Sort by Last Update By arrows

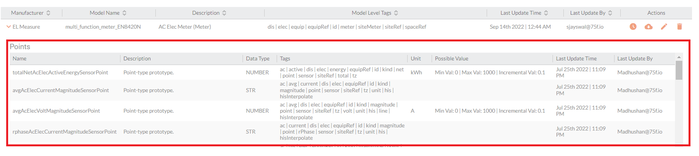tap(610, 13)
